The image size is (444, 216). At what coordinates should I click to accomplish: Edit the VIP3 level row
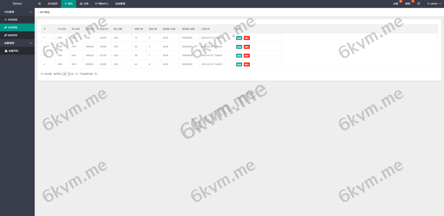239,56
